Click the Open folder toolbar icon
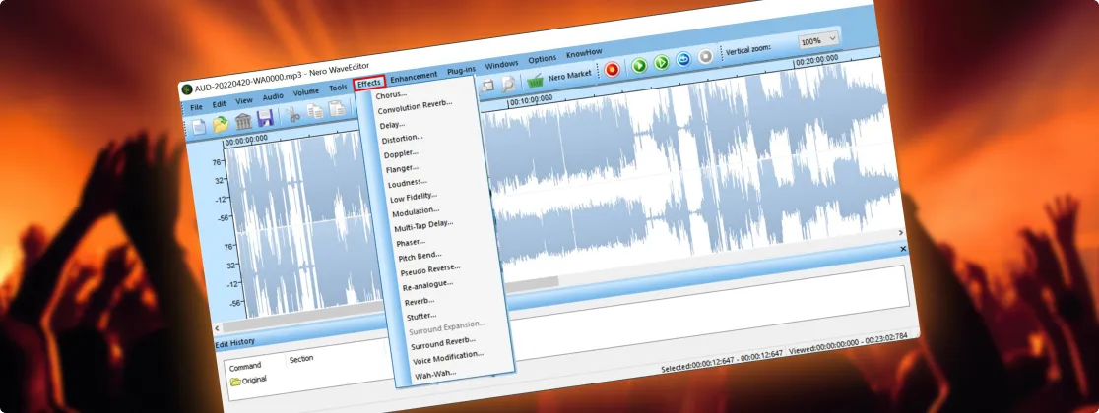Viewport: 1099px width, 413px height. (x=222, y=125)
